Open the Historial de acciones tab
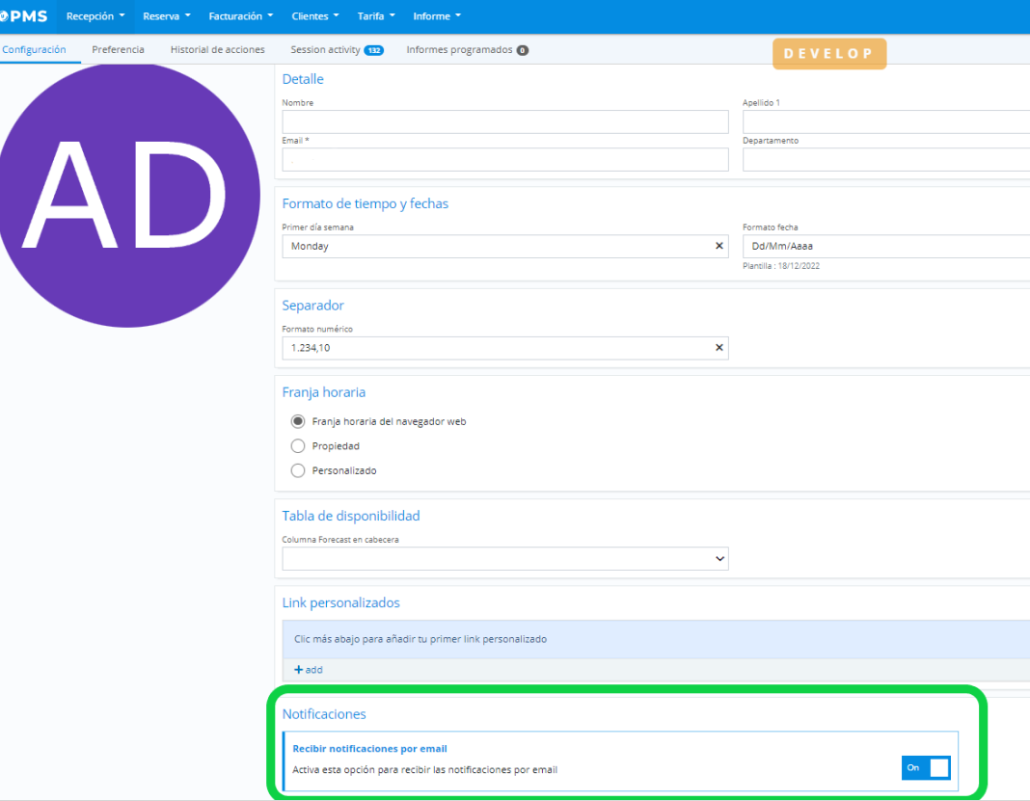Viewport: 1030px width, 801px height. point(217,50)
